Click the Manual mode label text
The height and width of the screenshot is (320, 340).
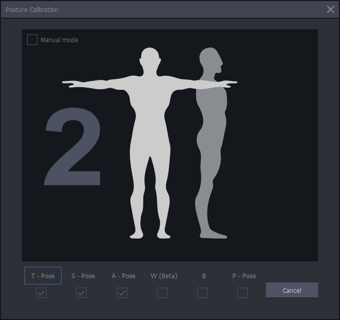pyautogui.click(x=59, y=40)
